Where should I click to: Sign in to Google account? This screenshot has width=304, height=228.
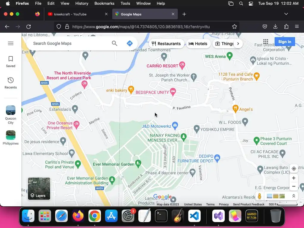285,42
